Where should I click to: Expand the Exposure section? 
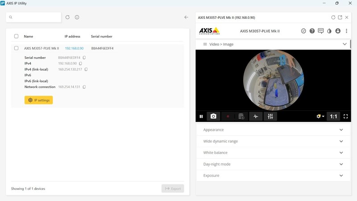[x=273, y=176]
